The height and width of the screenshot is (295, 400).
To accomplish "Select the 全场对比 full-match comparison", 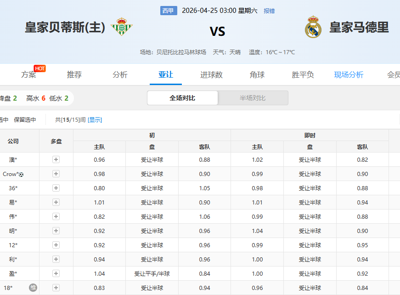I will click(x=182, y=98).
